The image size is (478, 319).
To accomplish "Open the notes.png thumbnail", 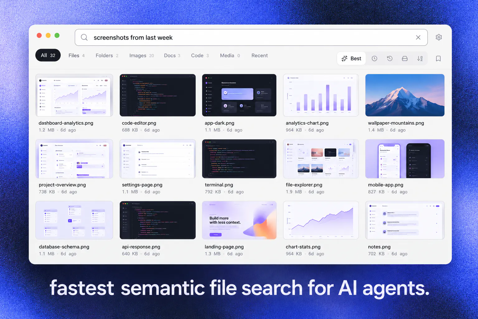I will [405, 220].
